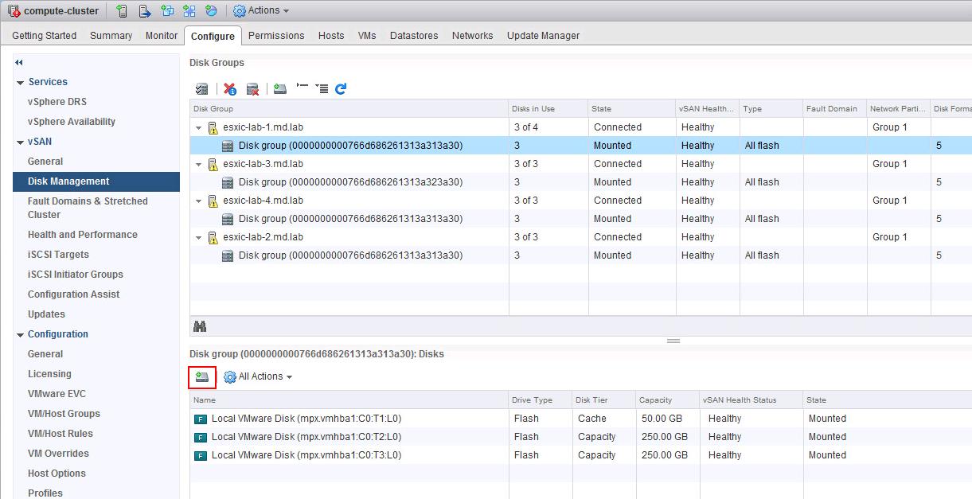Collapse the vSAN section in sidebar
Screen dimensions: 972x499
pos(21,142)
